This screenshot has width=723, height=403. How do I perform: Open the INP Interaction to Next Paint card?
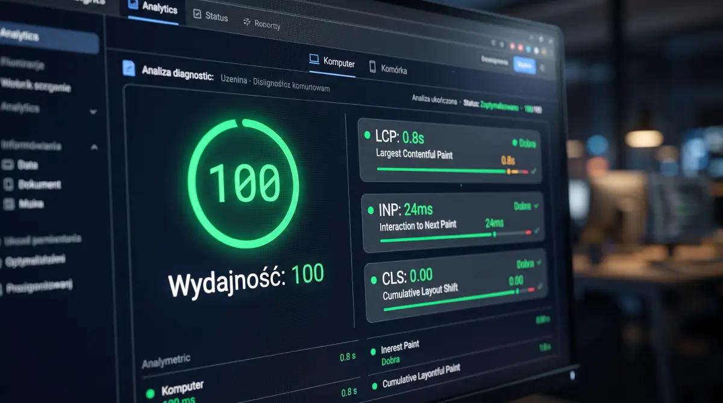click(x=454, y=223)
